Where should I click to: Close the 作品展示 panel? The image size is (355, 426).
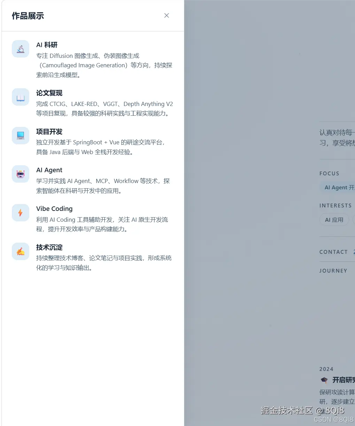coord(167,15)
